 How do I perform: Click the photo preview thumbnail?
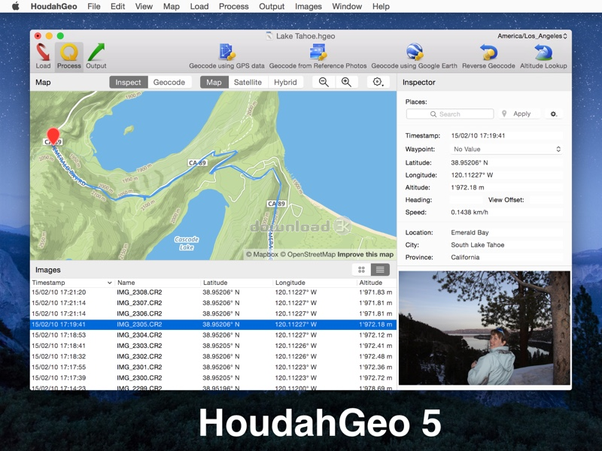[485, 328]
